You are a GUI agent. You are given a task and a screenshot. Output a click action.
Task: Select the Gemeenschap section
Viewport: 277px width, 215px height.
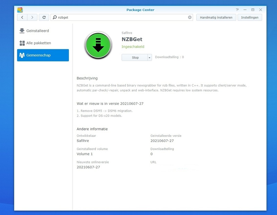[43, 55]
